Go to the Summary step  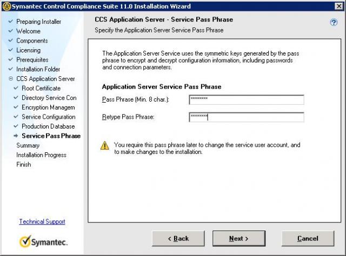point(28,145)
